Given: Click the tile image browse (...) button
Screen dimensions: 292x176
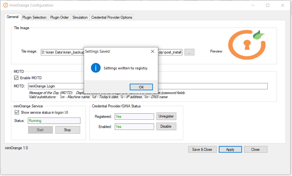Looking at the screenshot, I should point(189,52).
